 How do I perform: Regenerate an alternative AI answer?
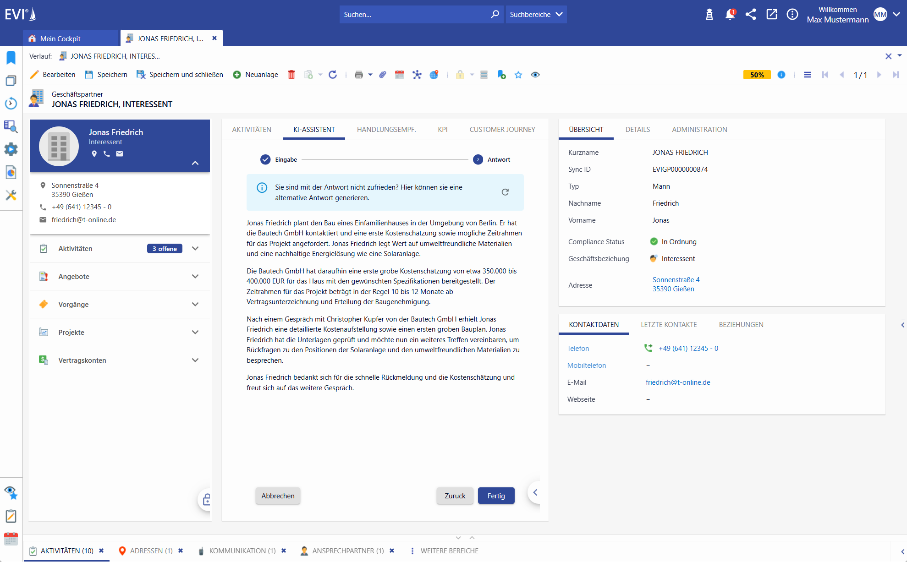point(505,192)
